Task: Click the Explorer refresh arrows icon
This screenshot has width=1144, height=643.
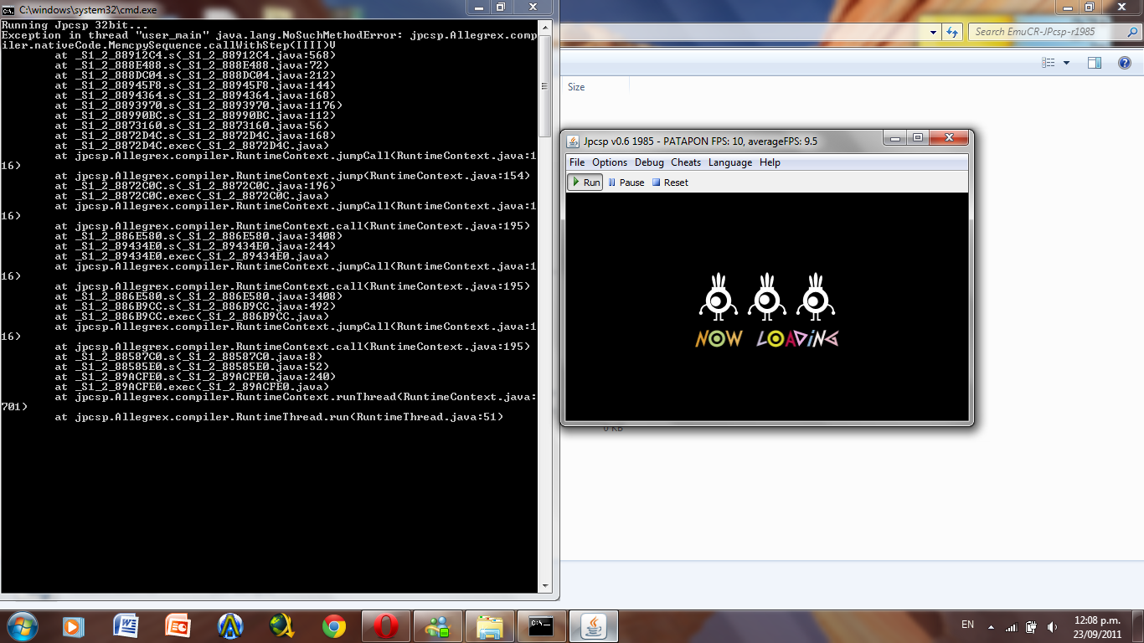Action: tap(952, 32)
